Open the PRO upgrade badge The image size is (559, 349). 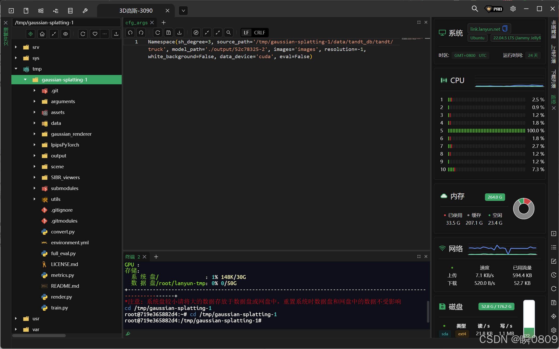[x=494, y=9]
